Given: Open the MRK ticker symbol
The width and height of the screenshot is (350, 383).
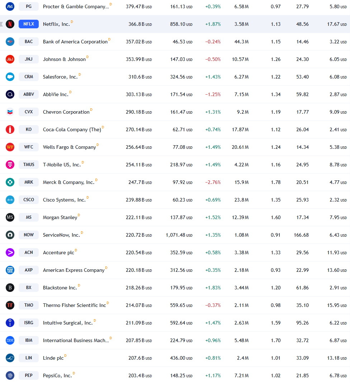Looking at the screenshot, I should [29, 182].
